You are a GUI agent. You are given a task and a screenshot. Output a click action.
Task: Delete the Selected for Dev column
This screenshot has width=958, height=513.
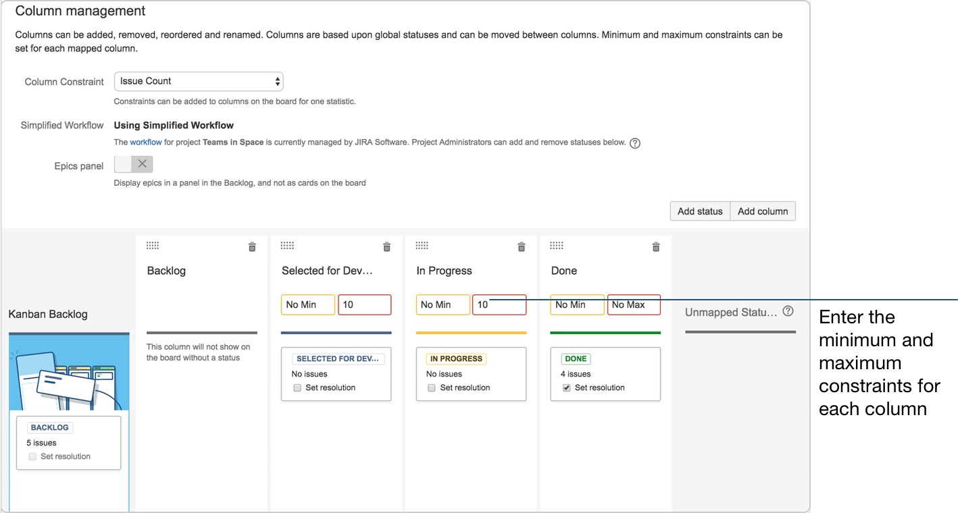point(386,246)
